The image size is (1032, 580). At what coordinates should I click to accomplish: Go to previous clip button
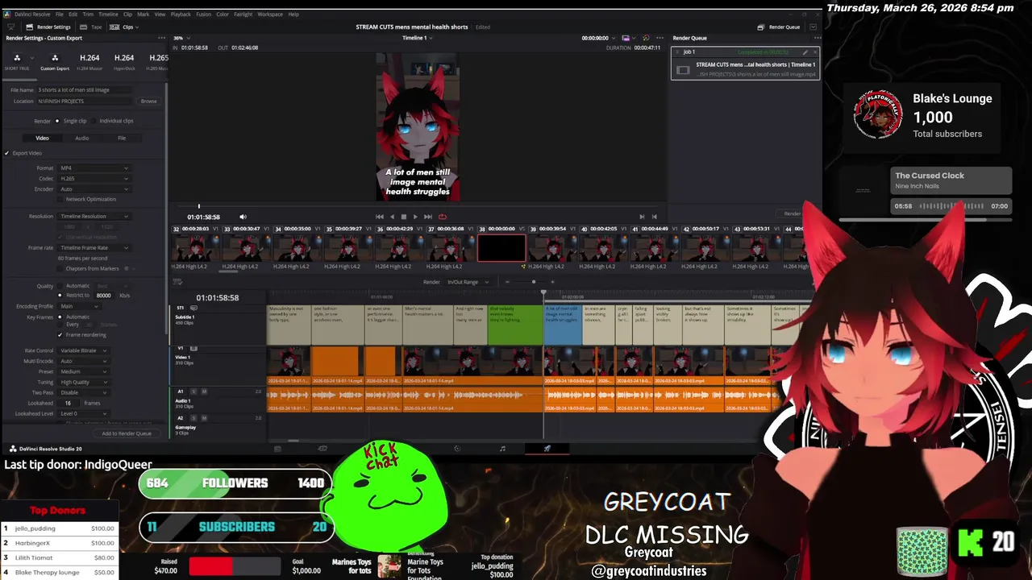coord(654,217)
